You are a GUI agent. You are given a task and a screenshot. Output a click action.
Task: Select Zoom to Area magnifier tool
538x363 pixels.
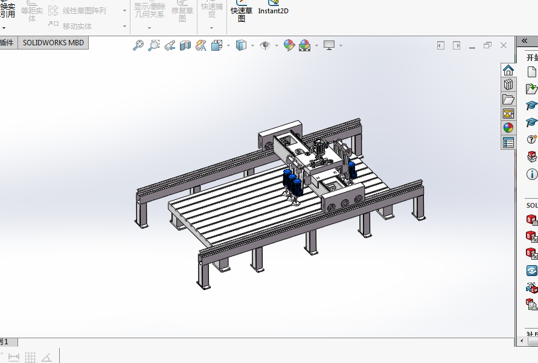(154, 45)
